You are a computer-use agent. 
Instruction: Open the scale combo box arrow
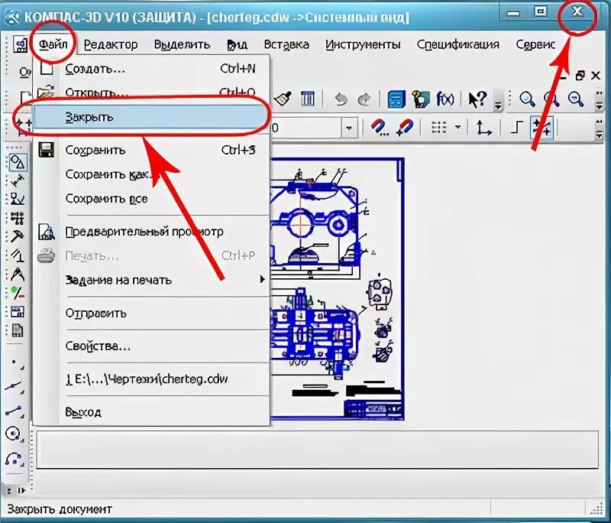349,128
